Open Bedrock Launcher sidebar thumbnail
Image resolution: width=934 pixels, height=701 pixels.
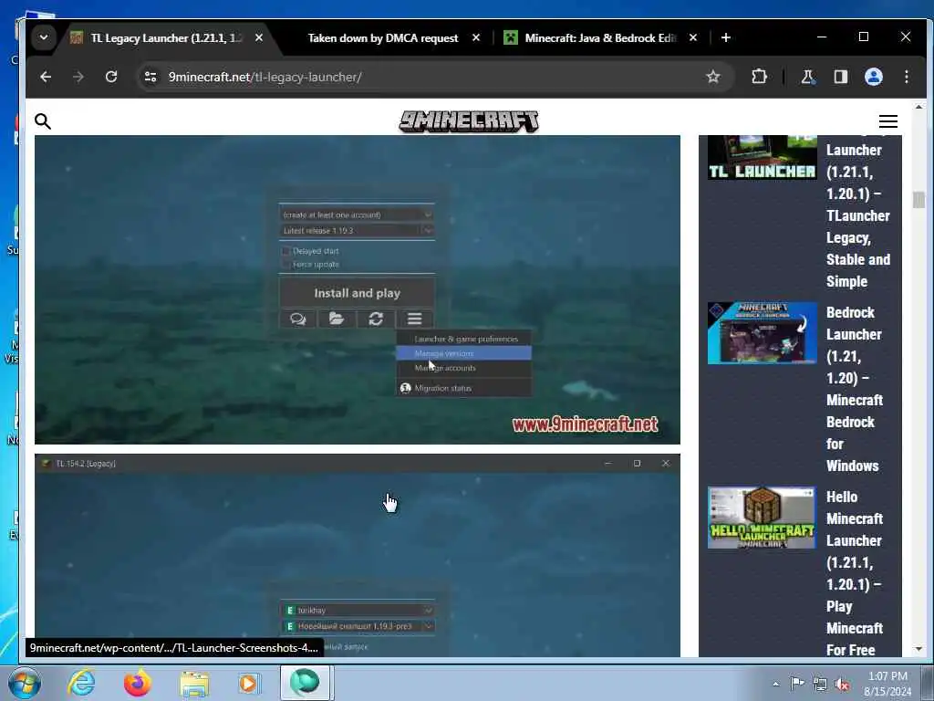pyautogui.click(x=762, y=332)
